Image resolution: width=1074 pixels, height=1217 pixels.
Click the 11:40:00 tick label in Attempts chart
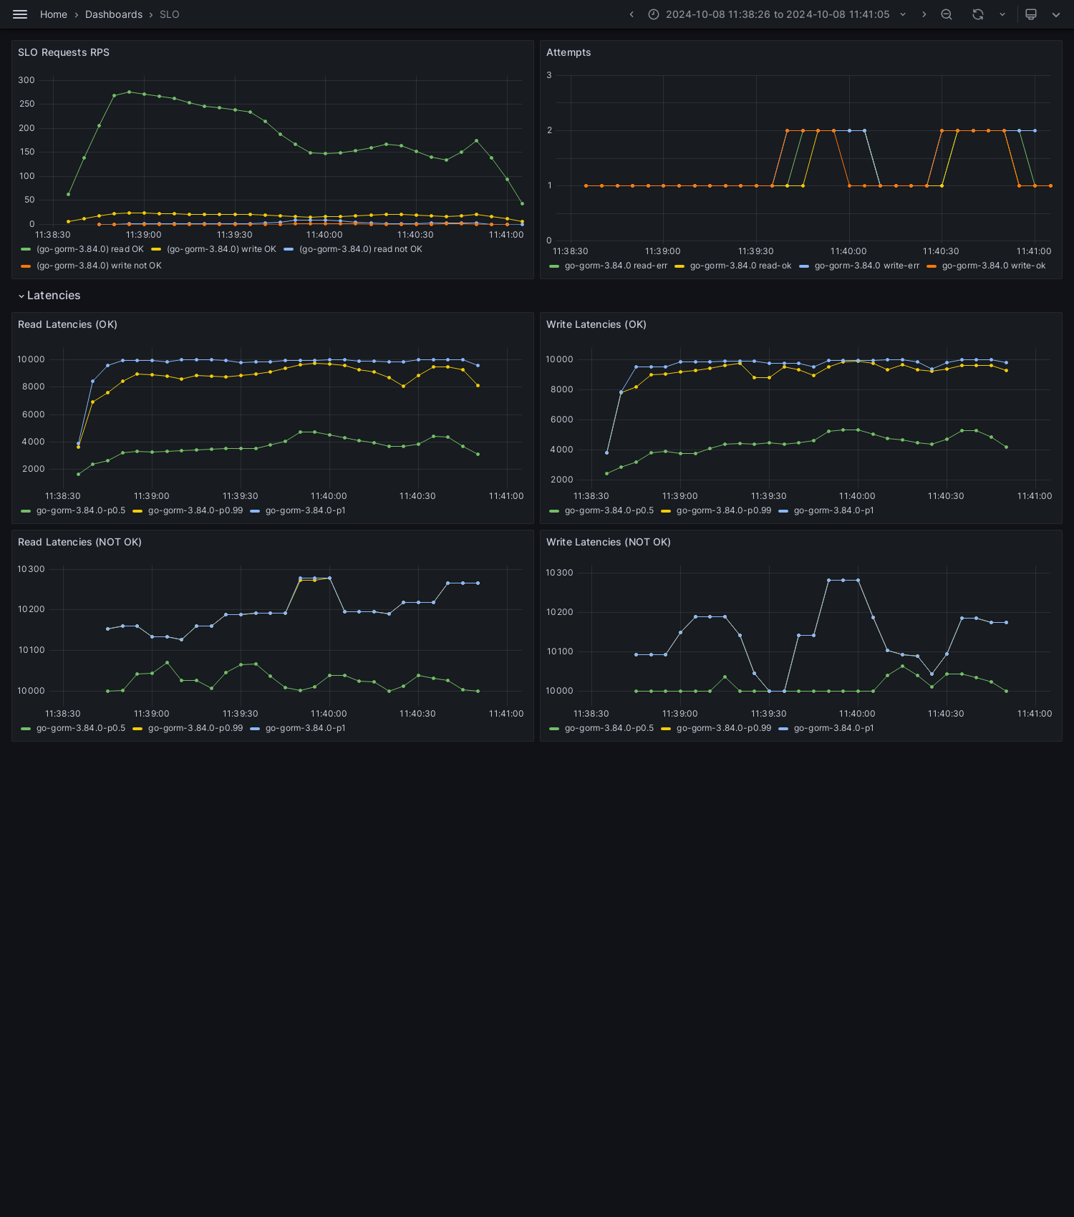(848, 251)
